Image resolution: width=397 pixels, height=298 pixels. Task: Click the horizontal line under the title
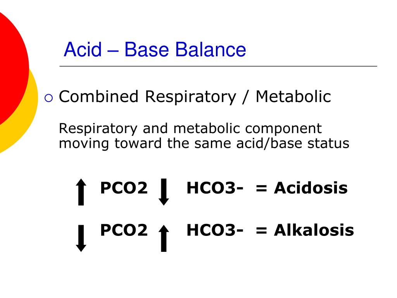click(218, 66)
